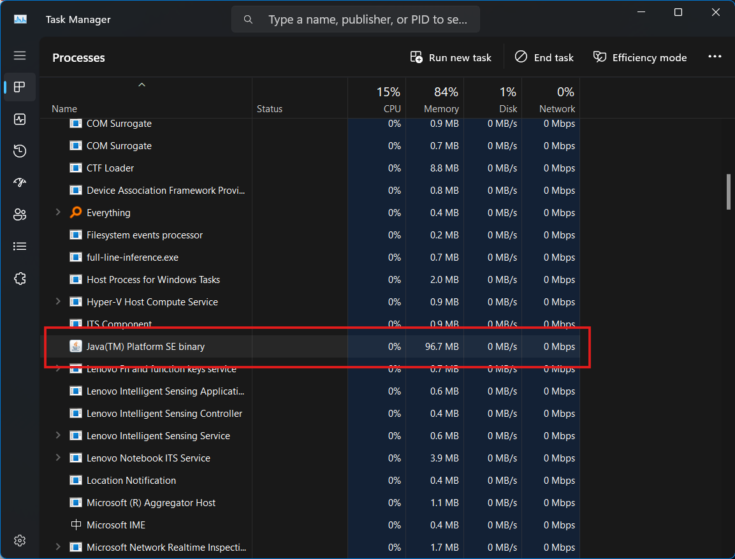Open the App history page icon
The height and width of the screenshot is (559, 735).
(20, 151)
